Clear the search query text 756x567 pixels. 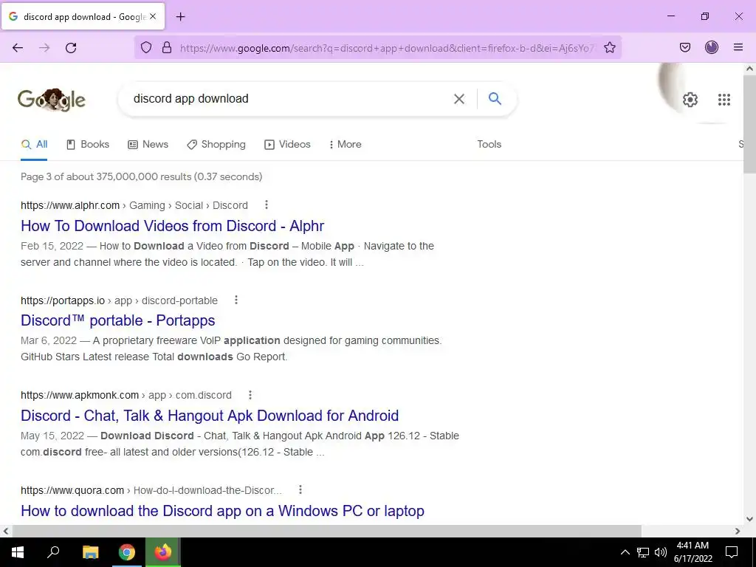(459, 99)
